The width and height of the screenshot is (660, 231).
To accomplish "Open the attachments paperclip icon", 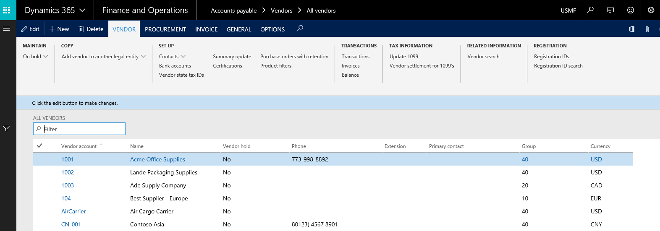I will coord(647,29).
